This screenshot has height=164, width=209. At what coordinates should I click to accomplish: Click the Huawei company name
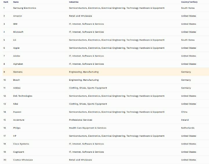click(17, 112)
